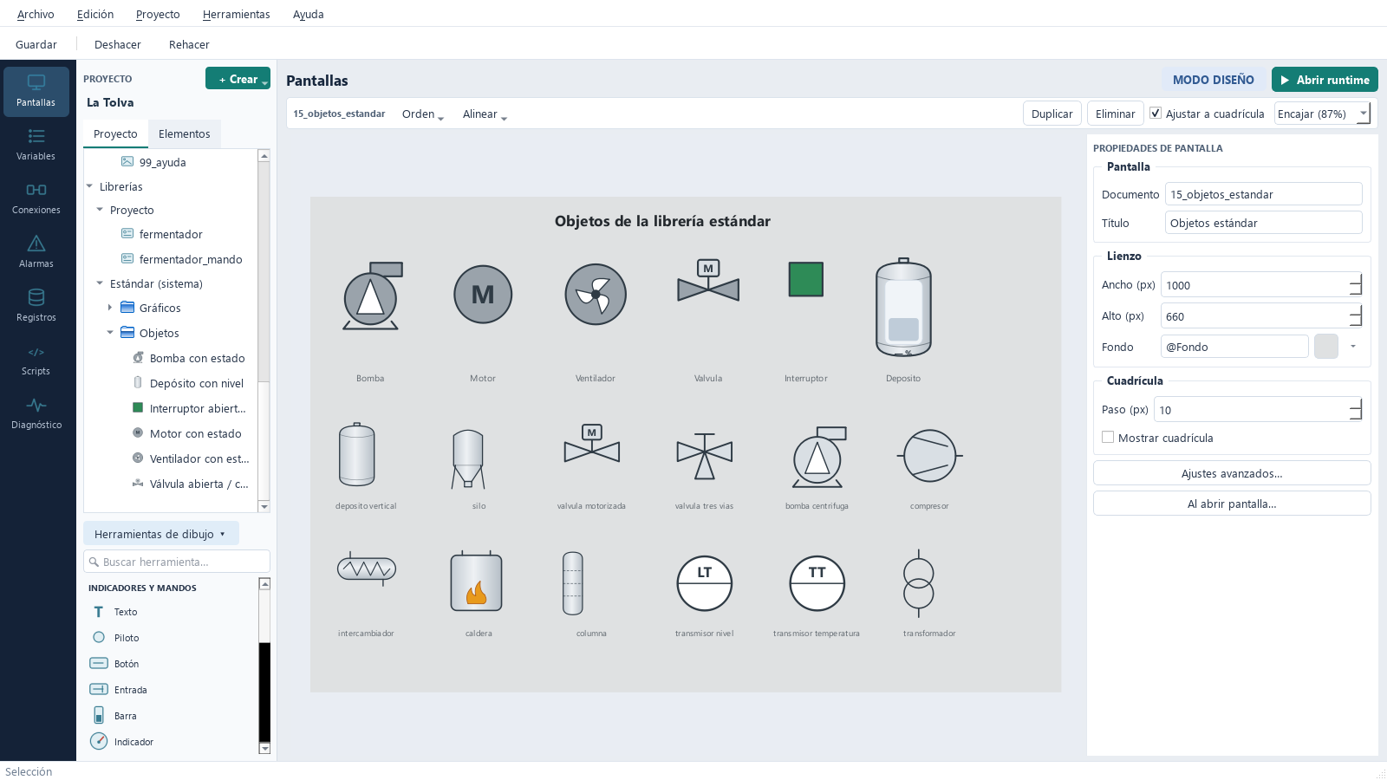Screen dimensions: 1387x780
Task: Select the transformador symbol on canvas
Action: click(x=919, y=583)
